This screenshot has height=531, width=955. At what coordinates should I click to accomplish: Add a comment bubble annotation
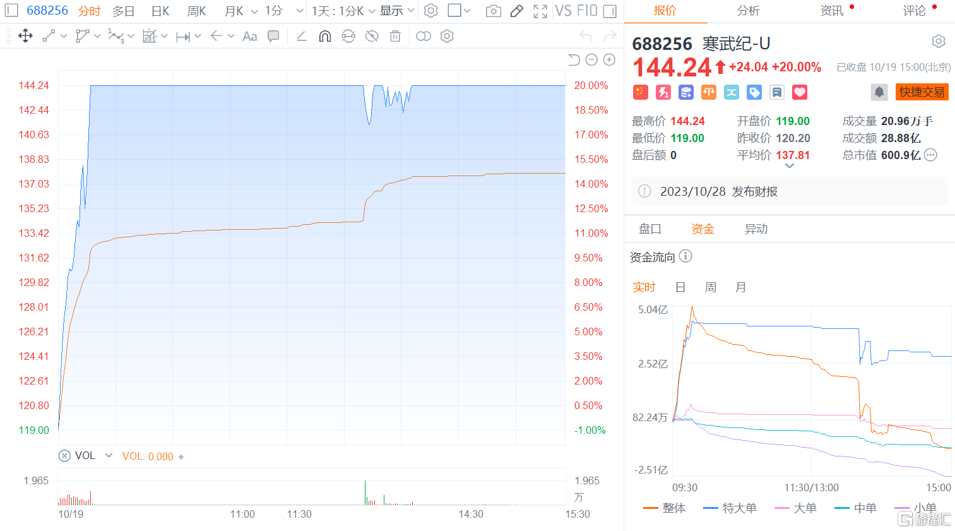[x=273, y=36]
